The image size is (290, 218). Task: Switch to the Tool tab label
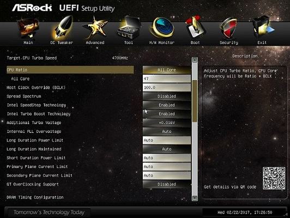click(129, 43)
